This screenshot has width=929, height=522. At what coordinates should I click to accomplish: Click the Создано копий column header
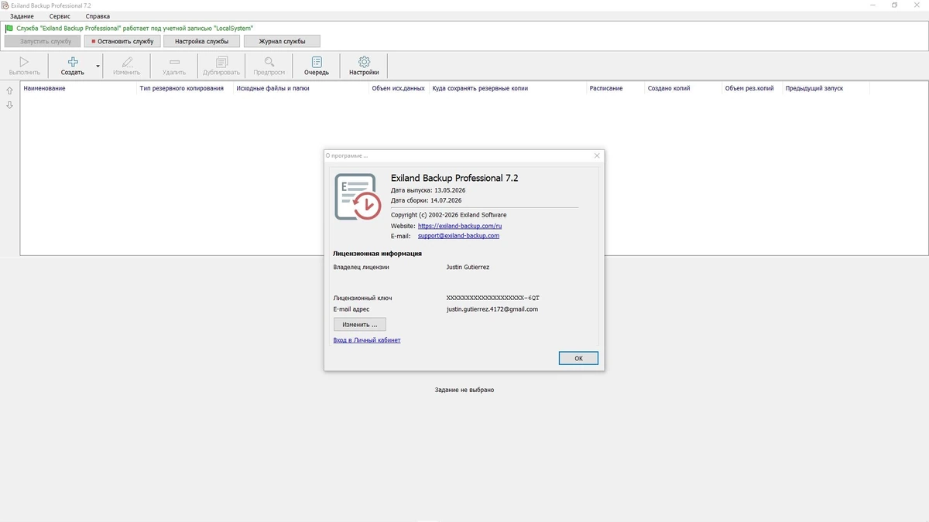point(683,88)
